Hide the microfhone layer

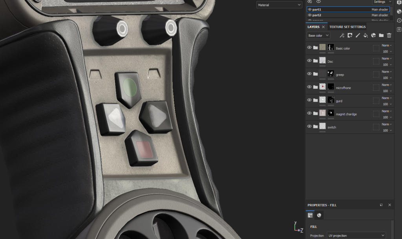pyautogui.click(x=309, y=87)
